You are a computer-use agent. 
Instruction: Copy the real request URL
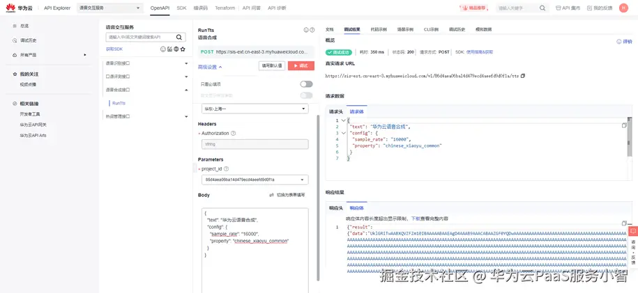pos(523,76)
